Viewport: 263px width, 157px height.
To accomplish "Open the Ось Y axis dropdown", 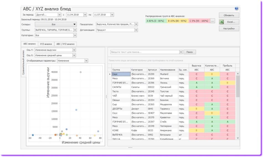I will point(74,50).
